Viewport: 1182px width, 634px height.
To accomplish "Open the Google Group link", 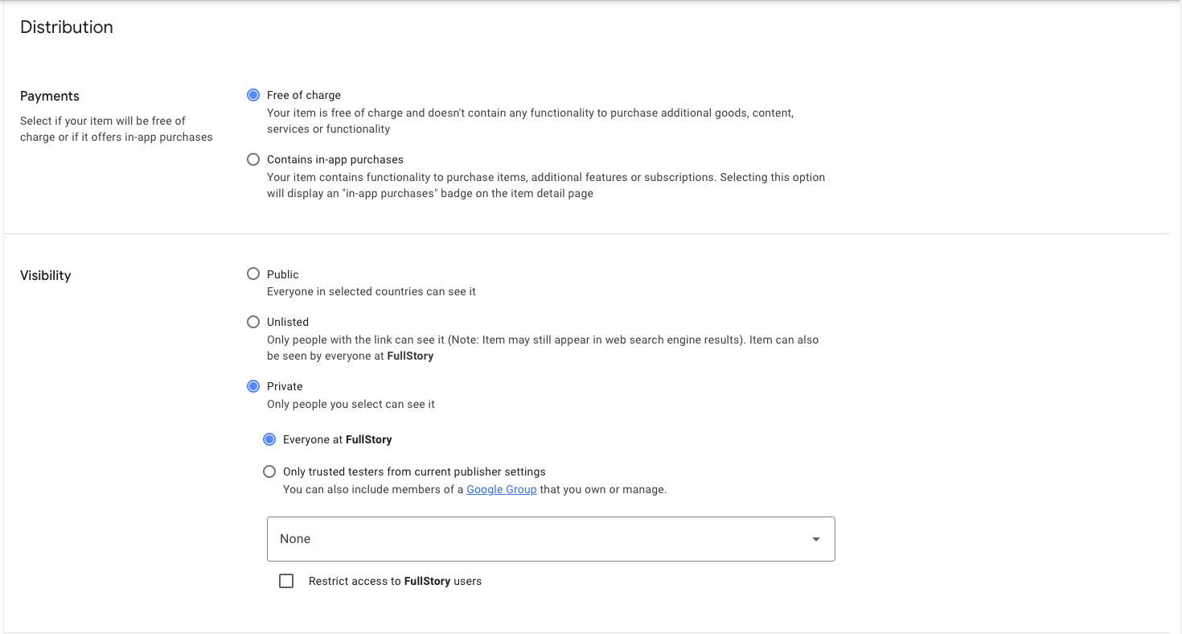I will 501,489.
